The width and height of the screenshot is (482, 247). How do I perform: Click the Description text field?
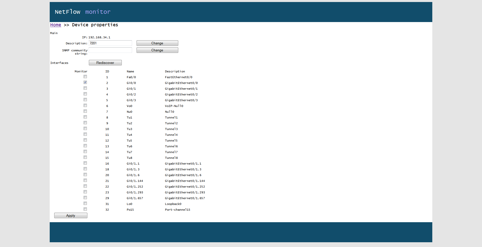[110, 43]
